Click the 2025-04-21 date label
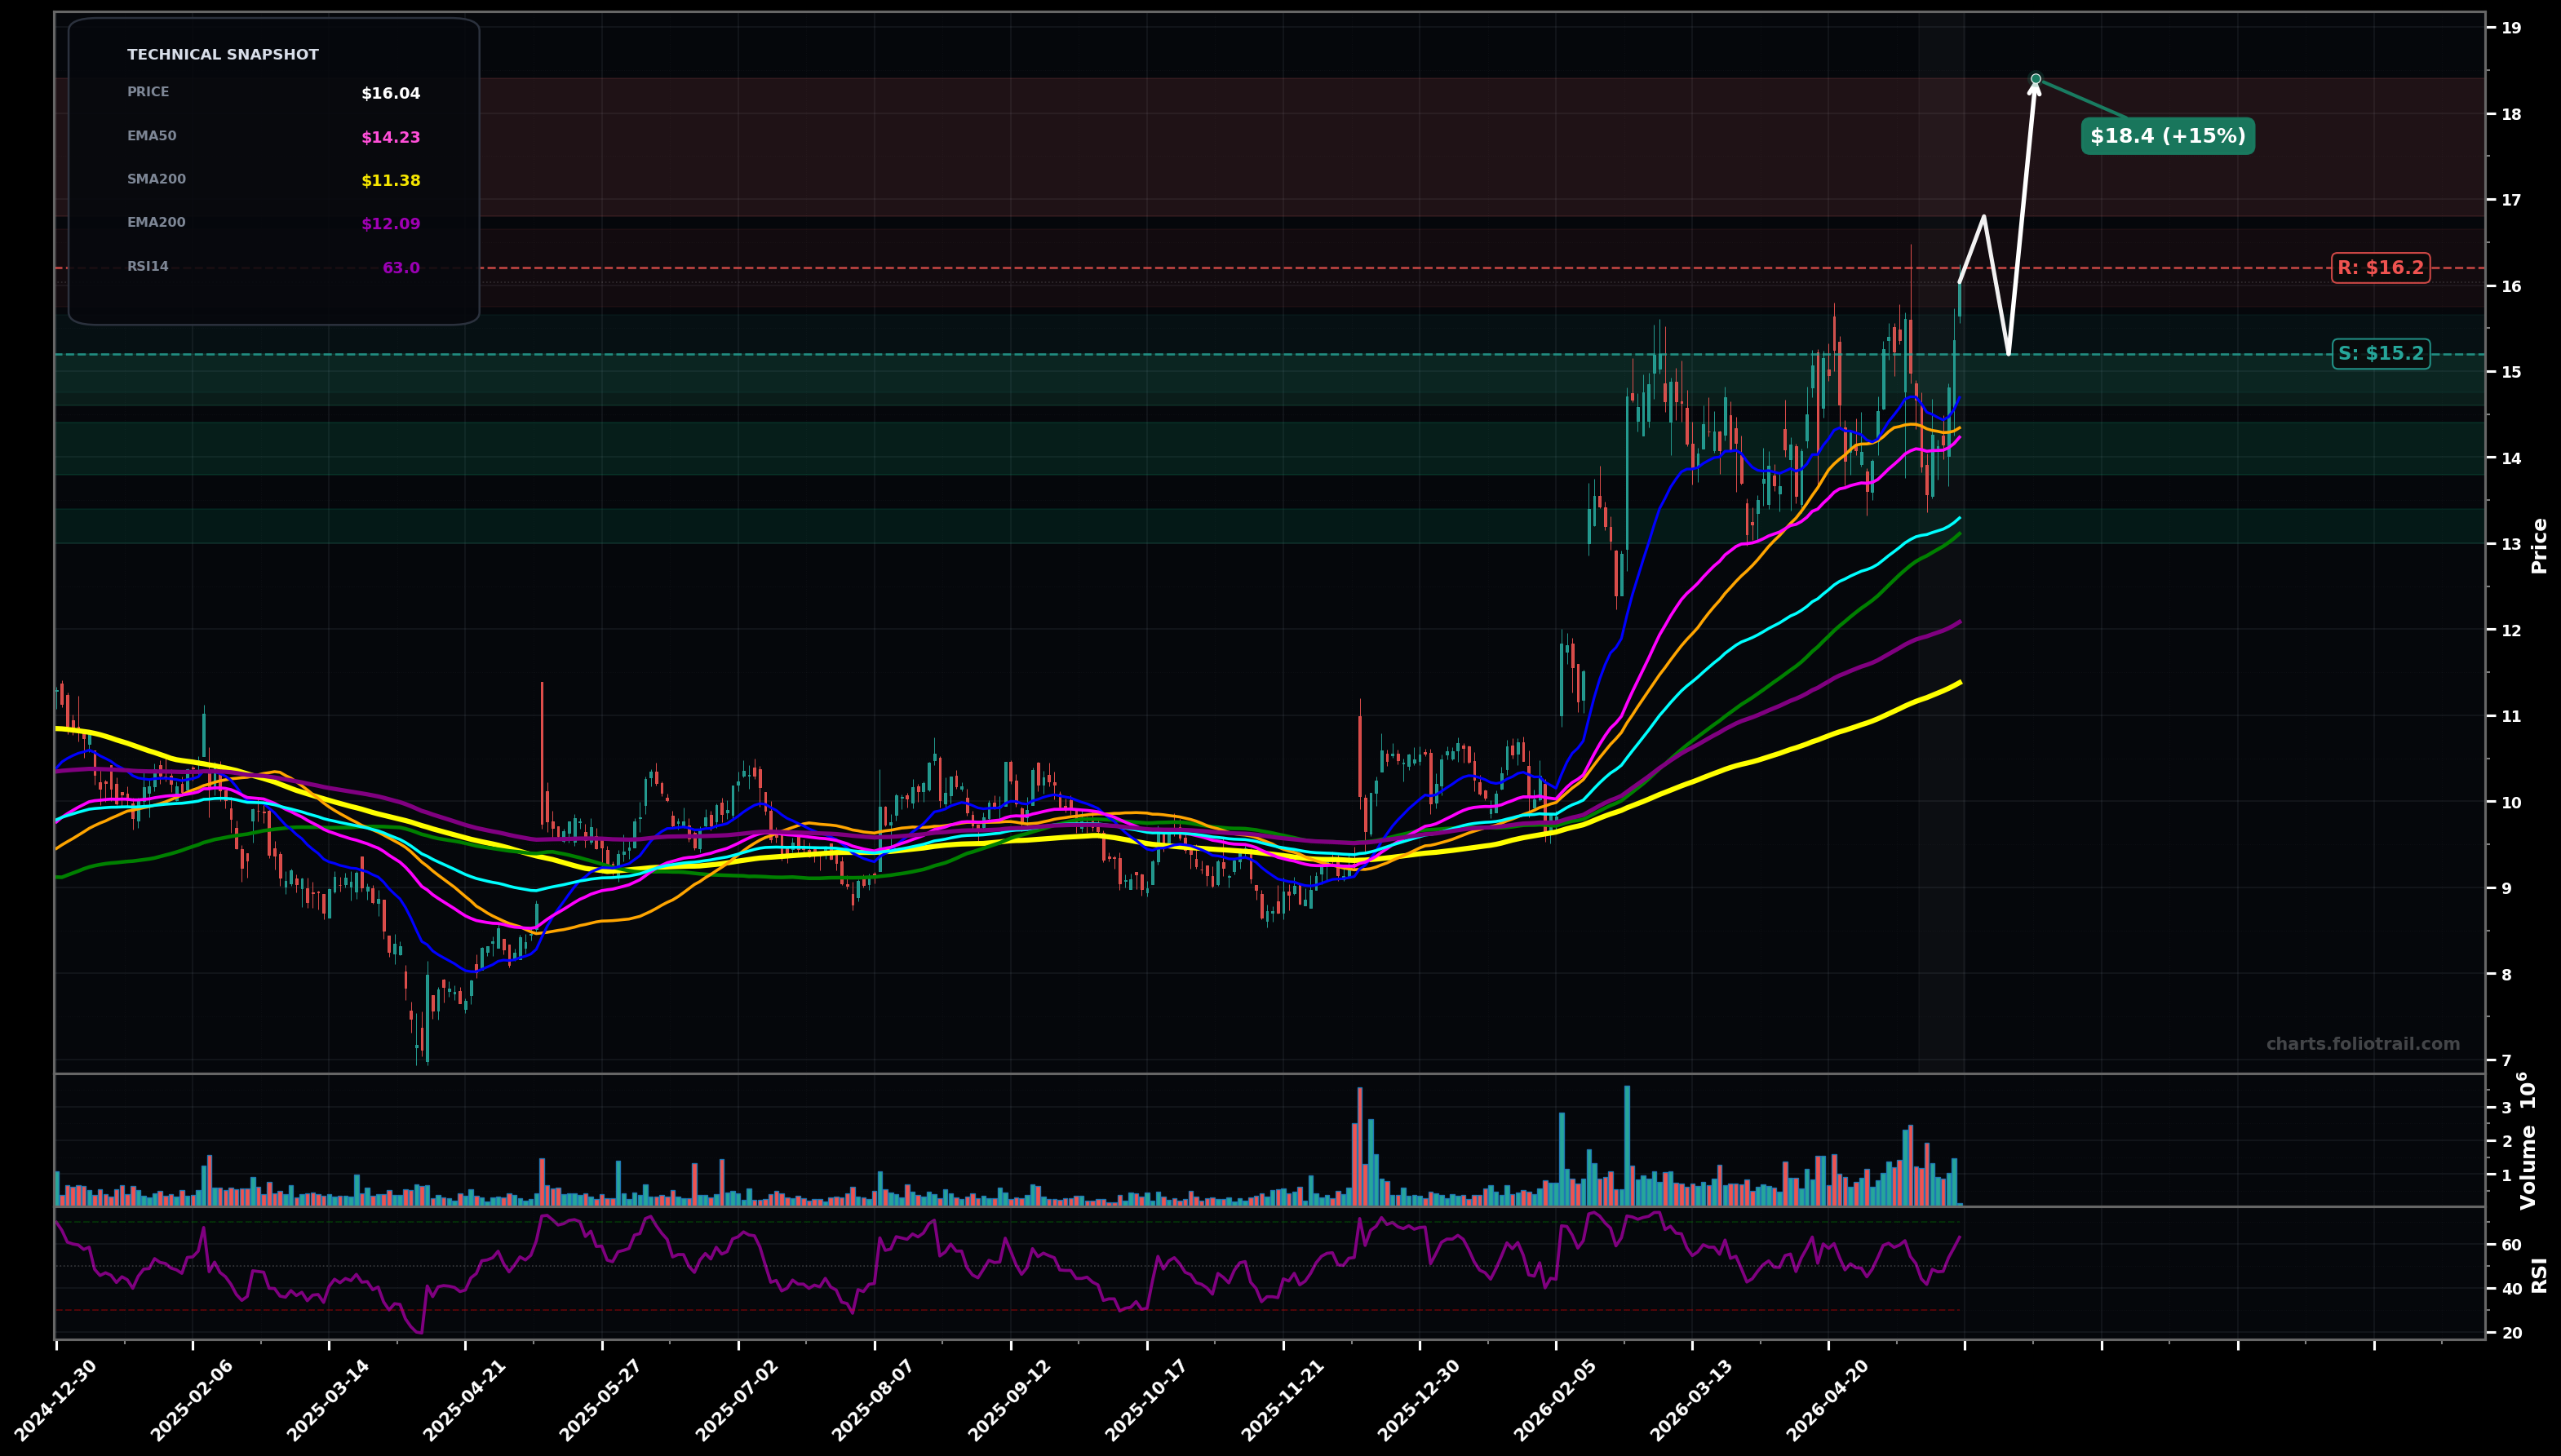Image resolution: width=2561 pixels, height=1456 pixels. pos(465,1400)
